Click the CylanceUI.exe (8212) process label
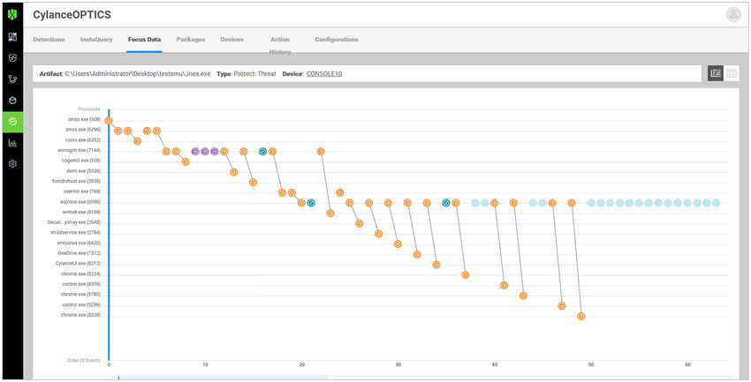751x382 pixels. [x=79, y=264]
